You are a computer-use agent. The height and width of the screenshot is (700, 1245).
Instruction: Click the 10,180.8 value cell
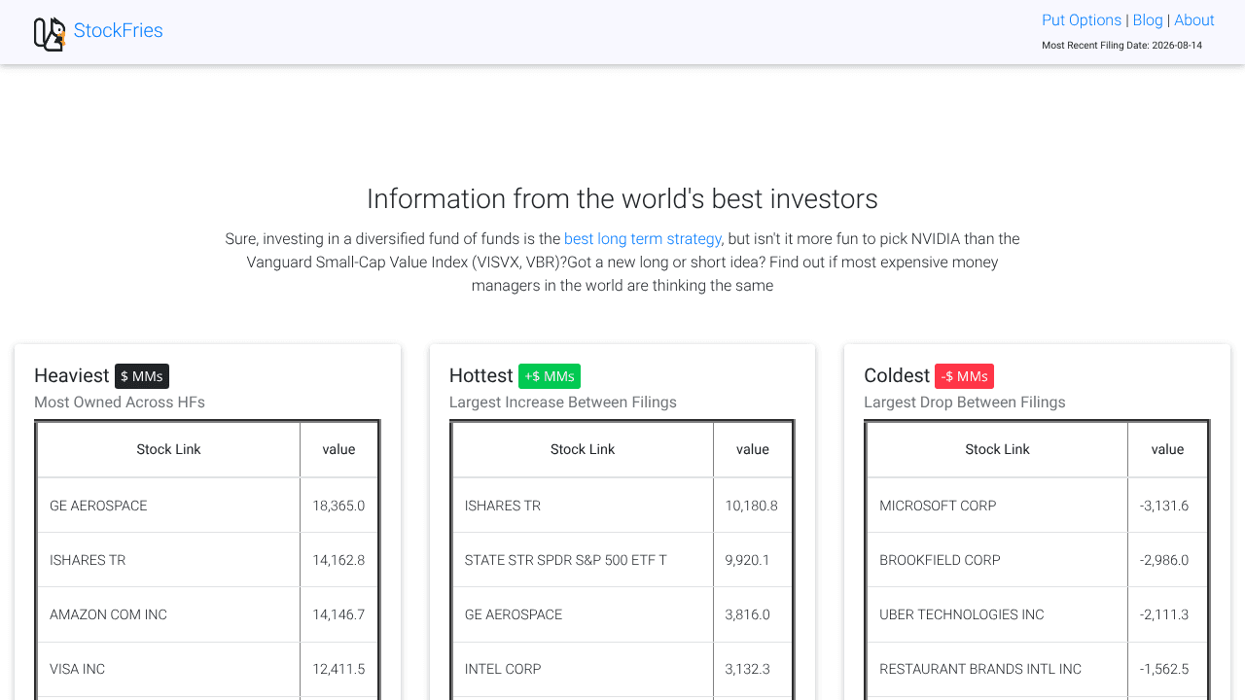click(x=752, y=506)
